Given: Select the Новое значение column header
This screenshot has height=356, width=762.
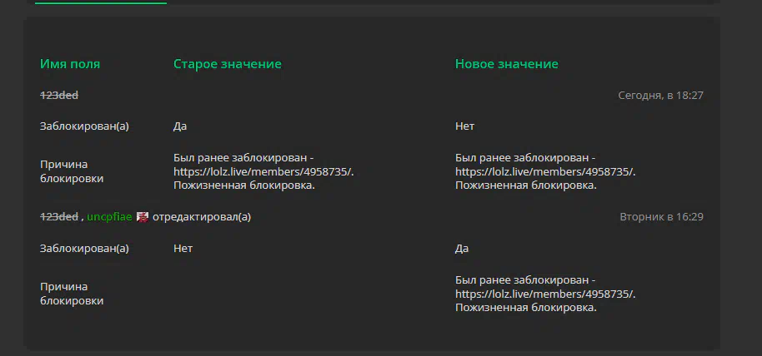Looking at the screenshot, I should 506,64.
